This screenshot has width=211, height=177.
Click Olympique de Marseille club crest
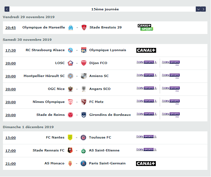click(71, 28)
